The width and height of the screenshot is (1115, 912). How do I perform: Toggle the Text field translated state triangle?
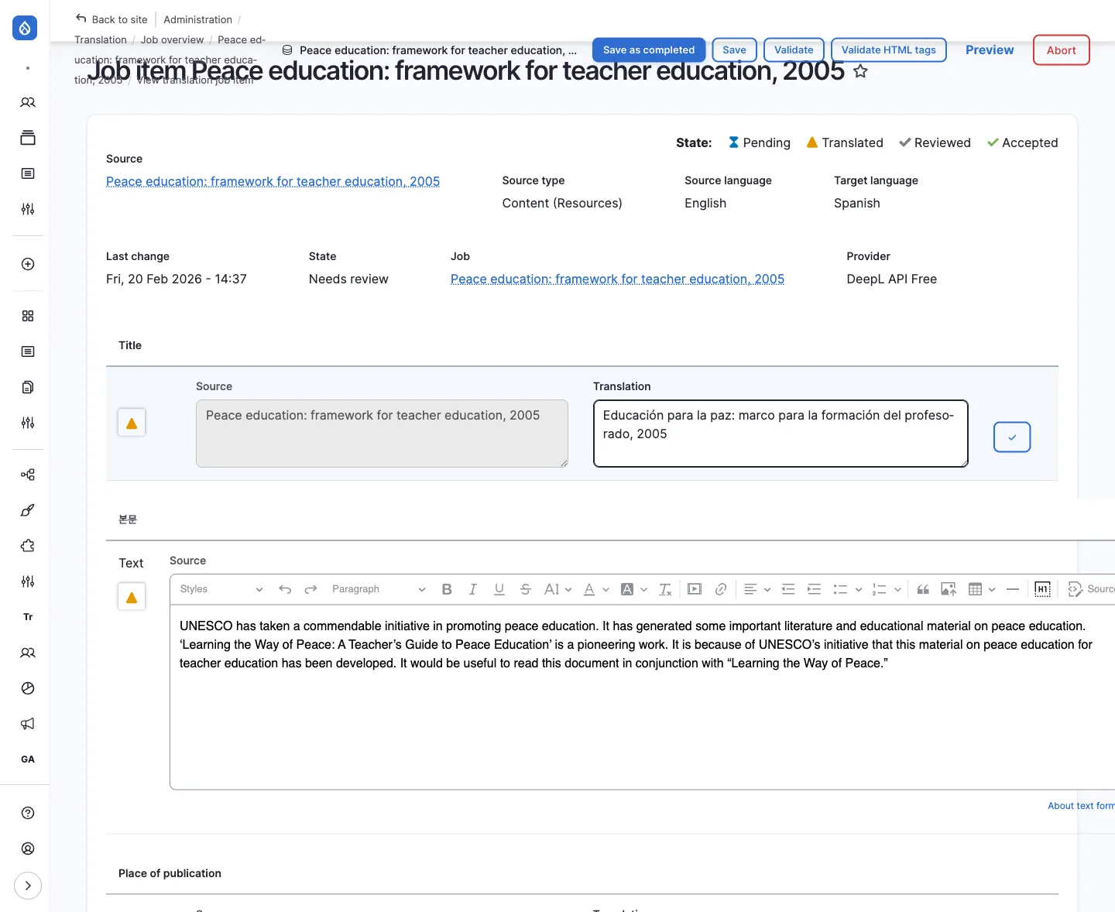tap(132, 597)
